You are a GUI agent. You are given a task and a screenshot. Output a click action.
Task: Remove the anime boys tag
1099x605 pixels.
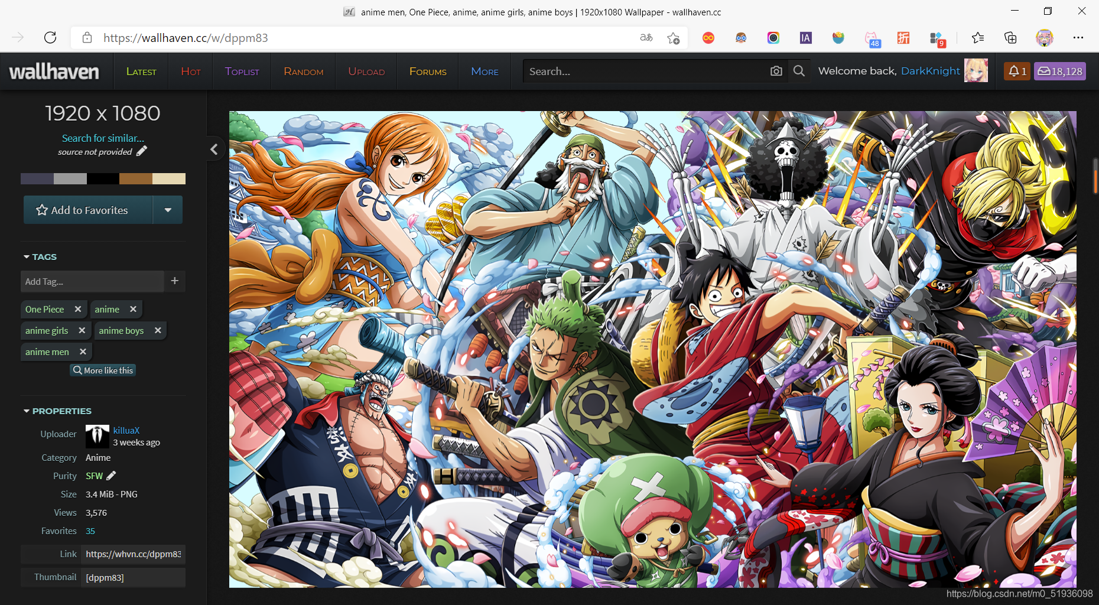(x=158, y=330)
